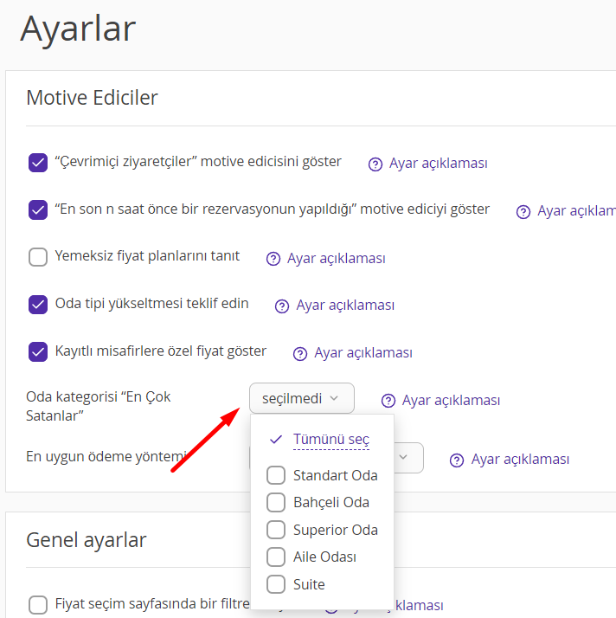Enable Fiyat seçim sayfasında bir filtre checkbox
616x618 pixels.
(x=38, y=605)
